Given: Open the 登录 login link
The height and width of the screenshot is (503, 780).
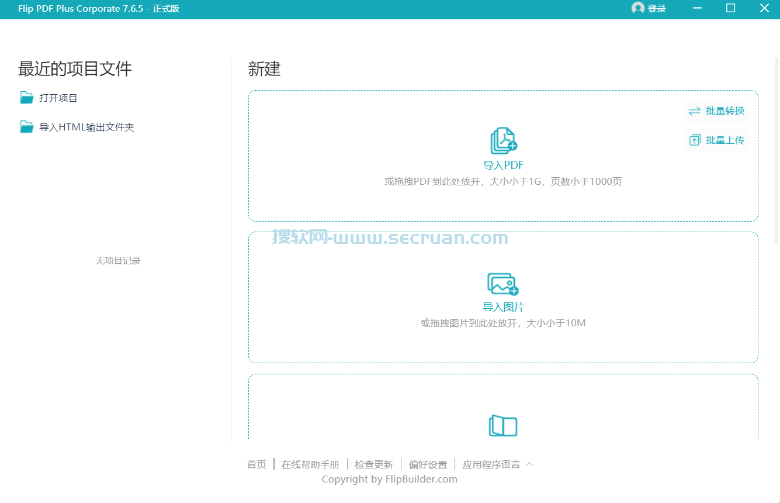Looking at the screenshot, I should [657, 9].
